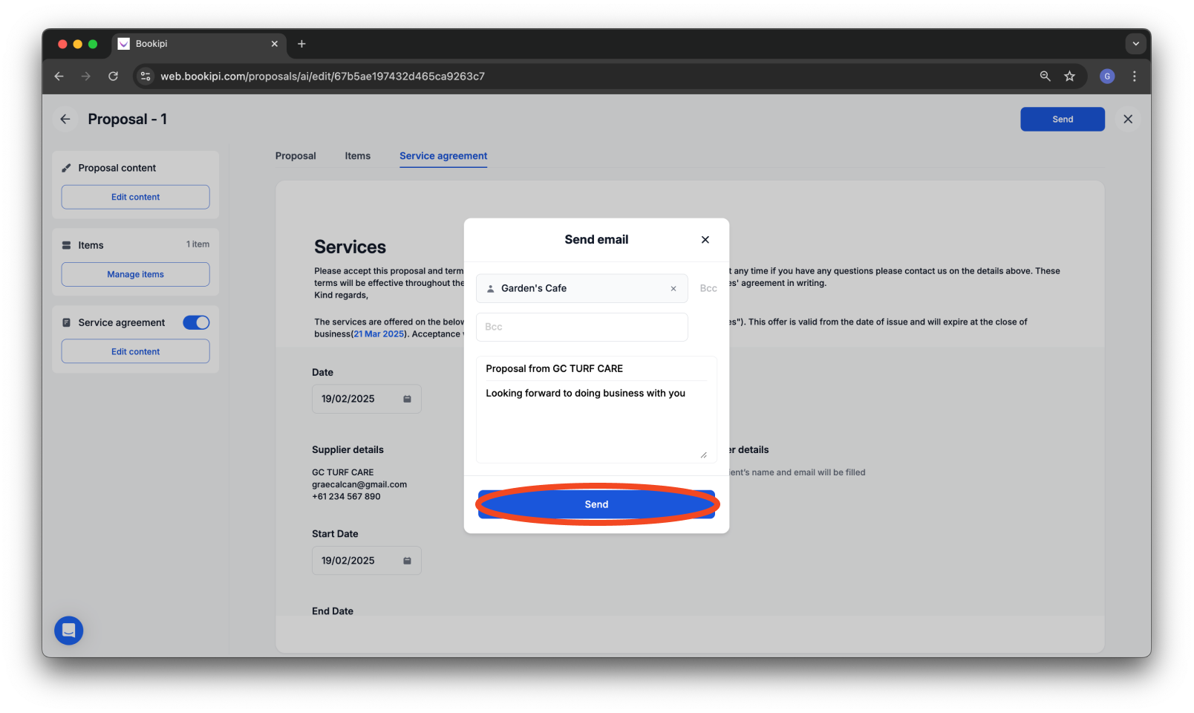Remove the Garden's Cafe recipient chip
Screen dimensions: 1194x713
click(673, 288)
